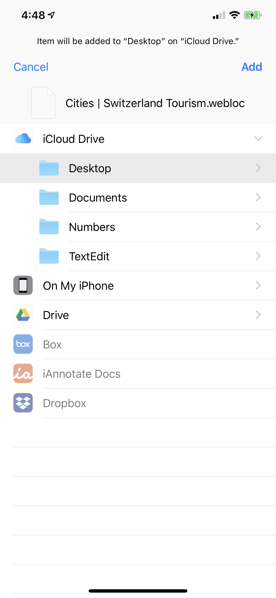This screenshot has width=276, height=598.
Task: Tap the charging battery icon
Action: click(x=252, y=15)
